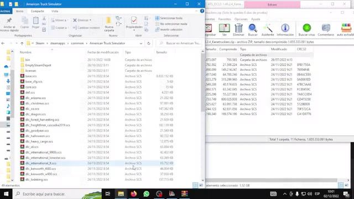
Task: Open Opciones menu in WinRAR
Action: [x=241, y=19]
